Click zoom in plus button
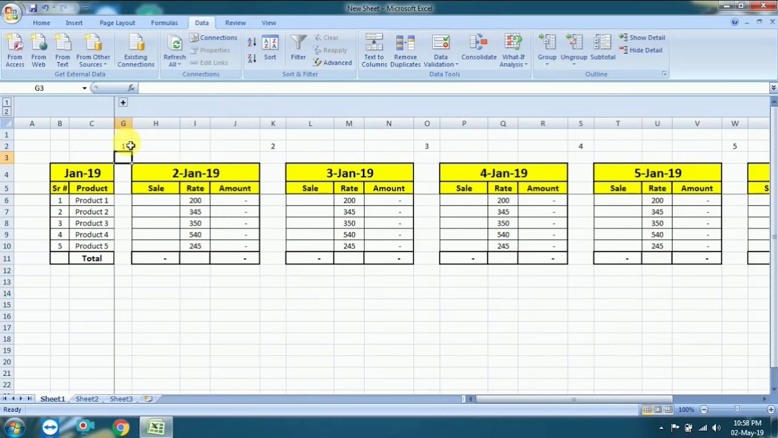Screen dimensions: 778x438 coord(771,410)
